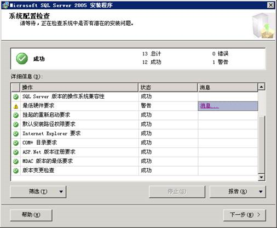Image resolution: width=277 pixels, height=228 pixels.
Task: Expand the 报告(R) dropdown arrow
Action: 261,192
